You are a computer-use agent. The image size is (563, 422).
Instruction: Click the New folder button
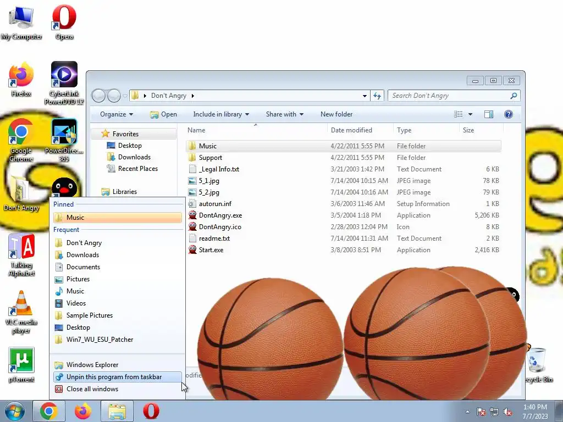coord(336,114)
